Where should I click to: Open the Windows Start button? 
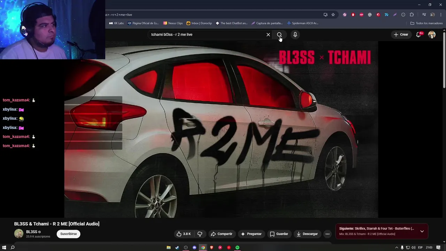coord(4,248)
